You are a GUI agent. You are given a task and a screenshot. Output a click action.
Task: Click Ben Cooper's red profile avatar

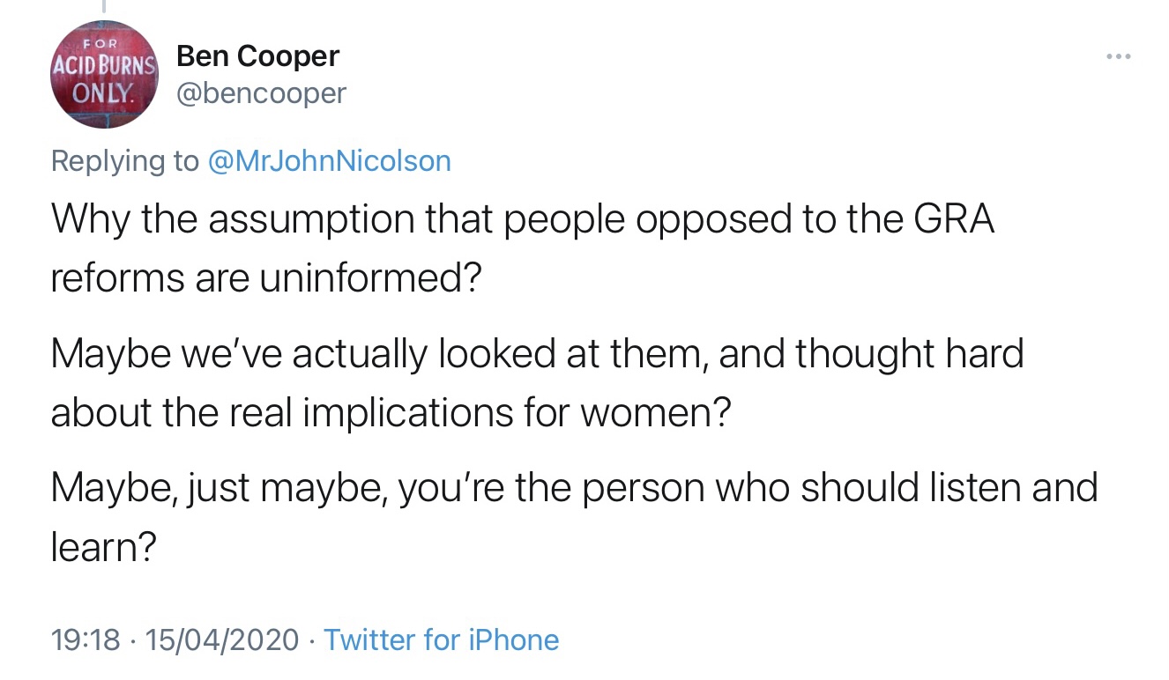104,75
